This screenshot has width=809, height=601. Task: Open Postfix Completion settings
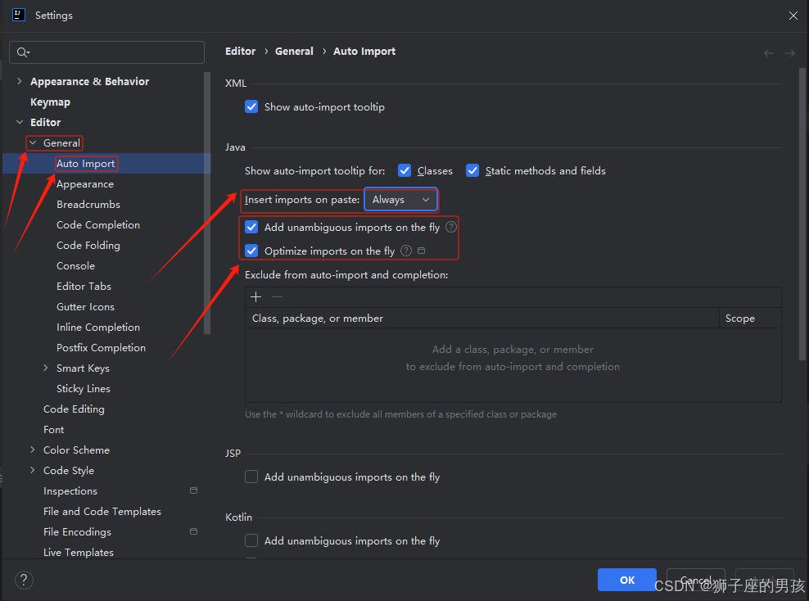[102, 348]
